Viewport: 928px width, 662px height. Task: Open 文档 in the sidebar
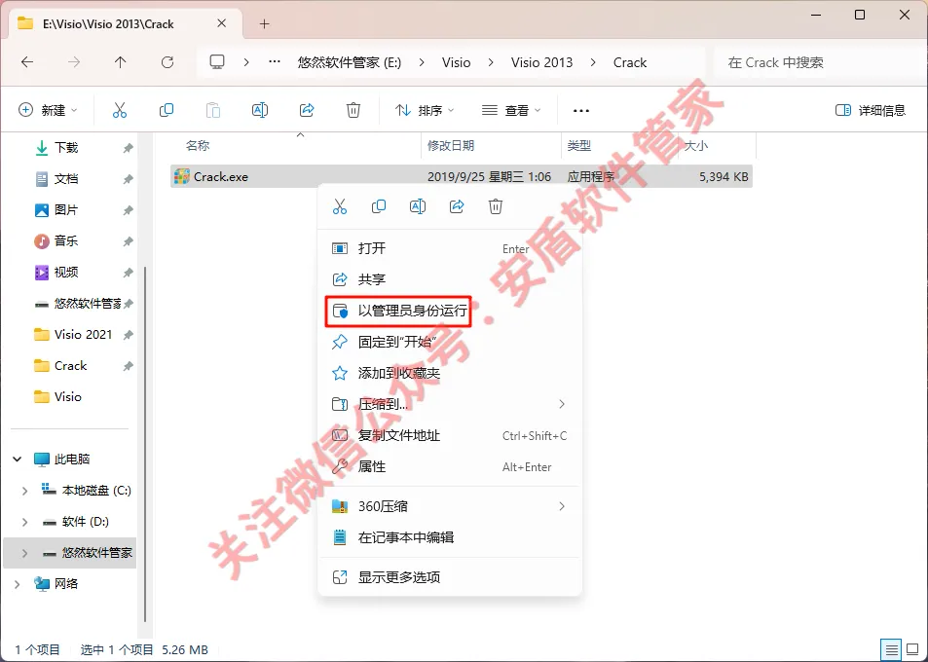pos(65,179)
